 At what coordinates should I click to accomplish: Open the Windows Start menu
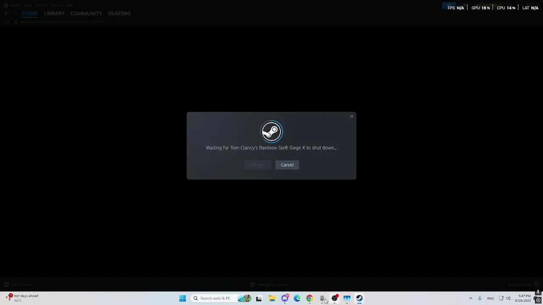pyautogui.click(x=182, y=298)
